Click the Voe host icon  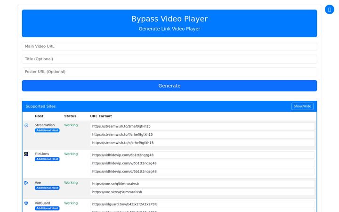(x=26, y=183)
